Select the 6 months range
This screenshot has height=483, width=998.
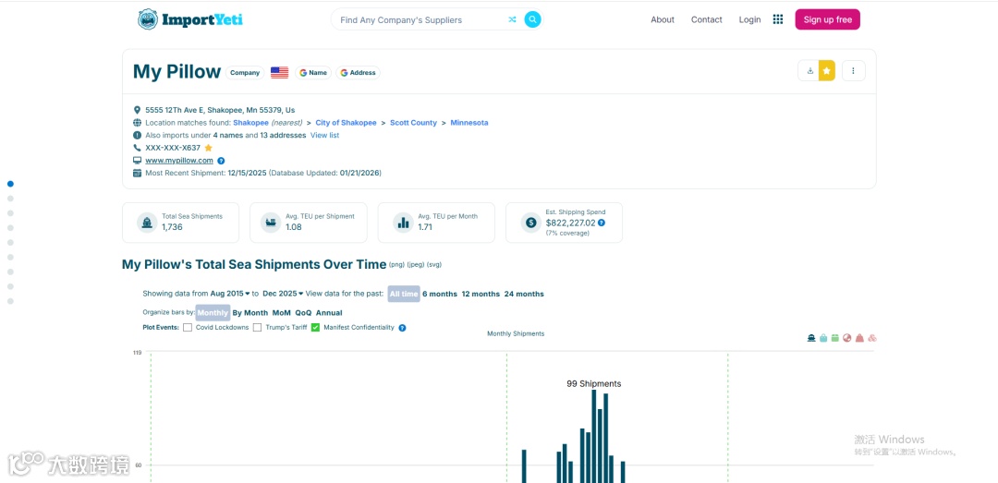440,294
